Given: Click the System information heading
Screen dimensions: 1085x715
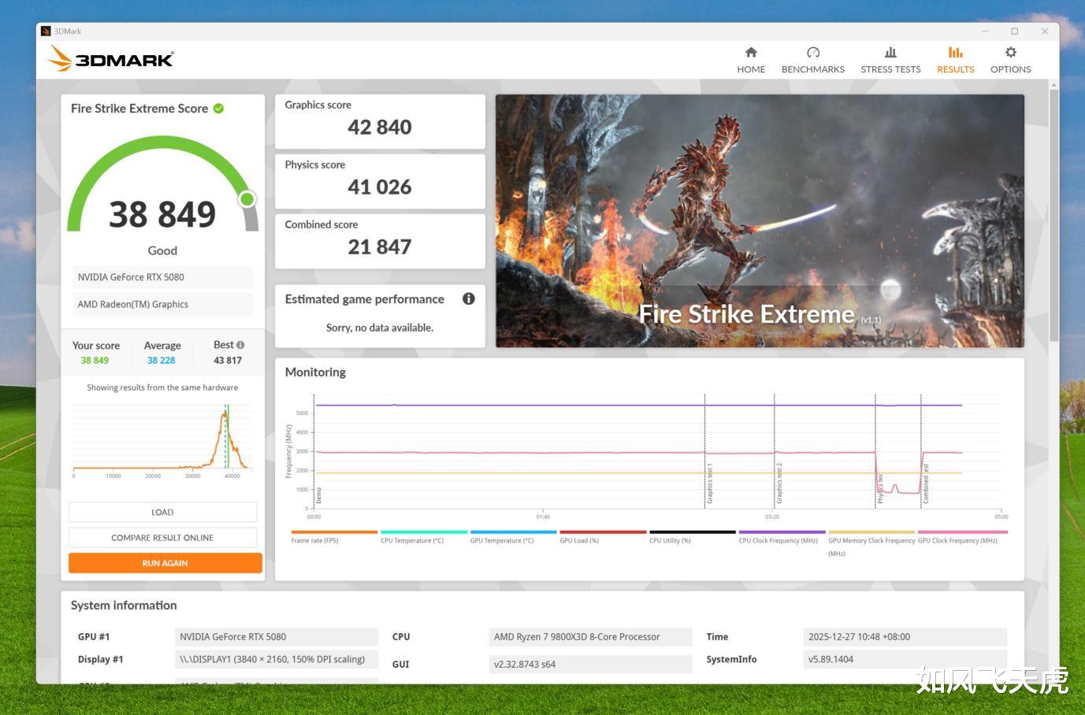Looking at the screenshot, I should (x=124, y=606).
